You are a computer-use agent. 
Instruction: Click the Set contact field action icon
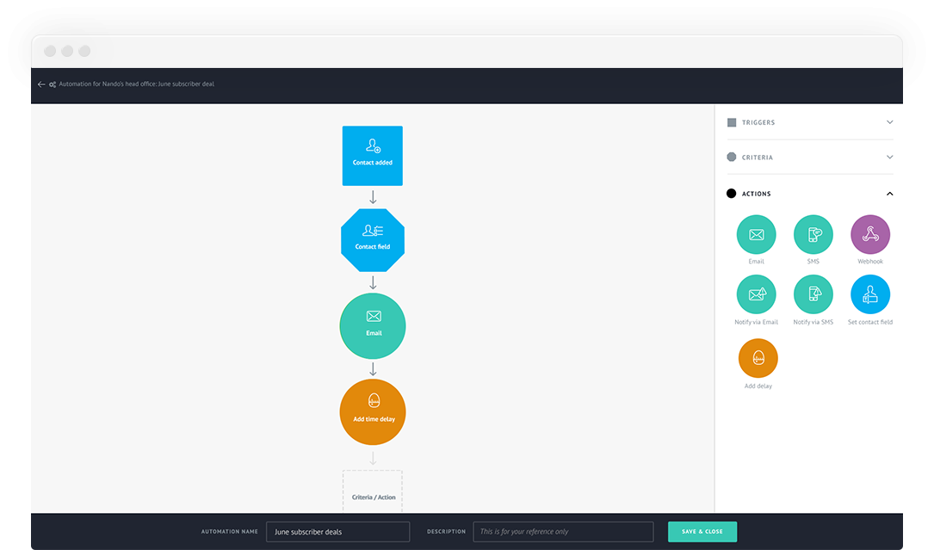pos(870,294)
